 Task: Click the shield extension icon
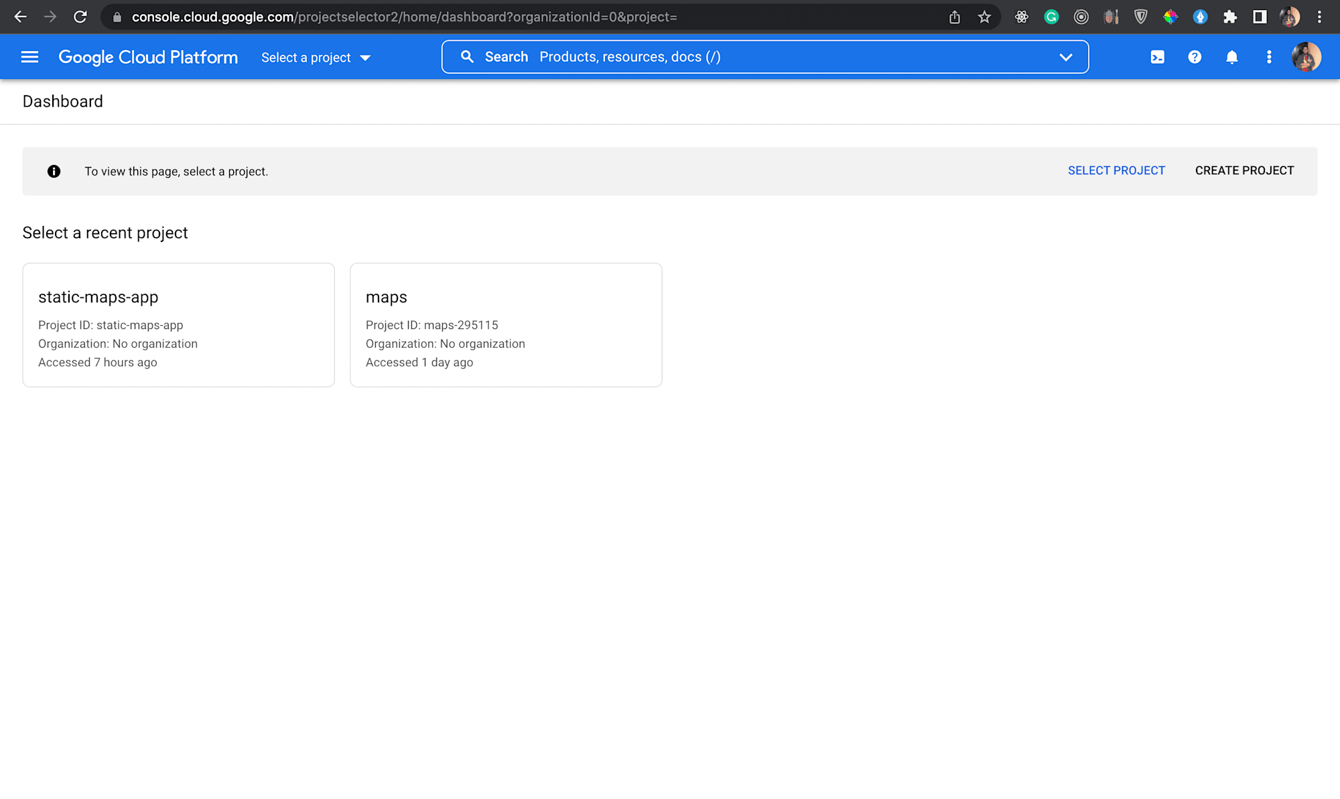click(x=1140, y=17)
